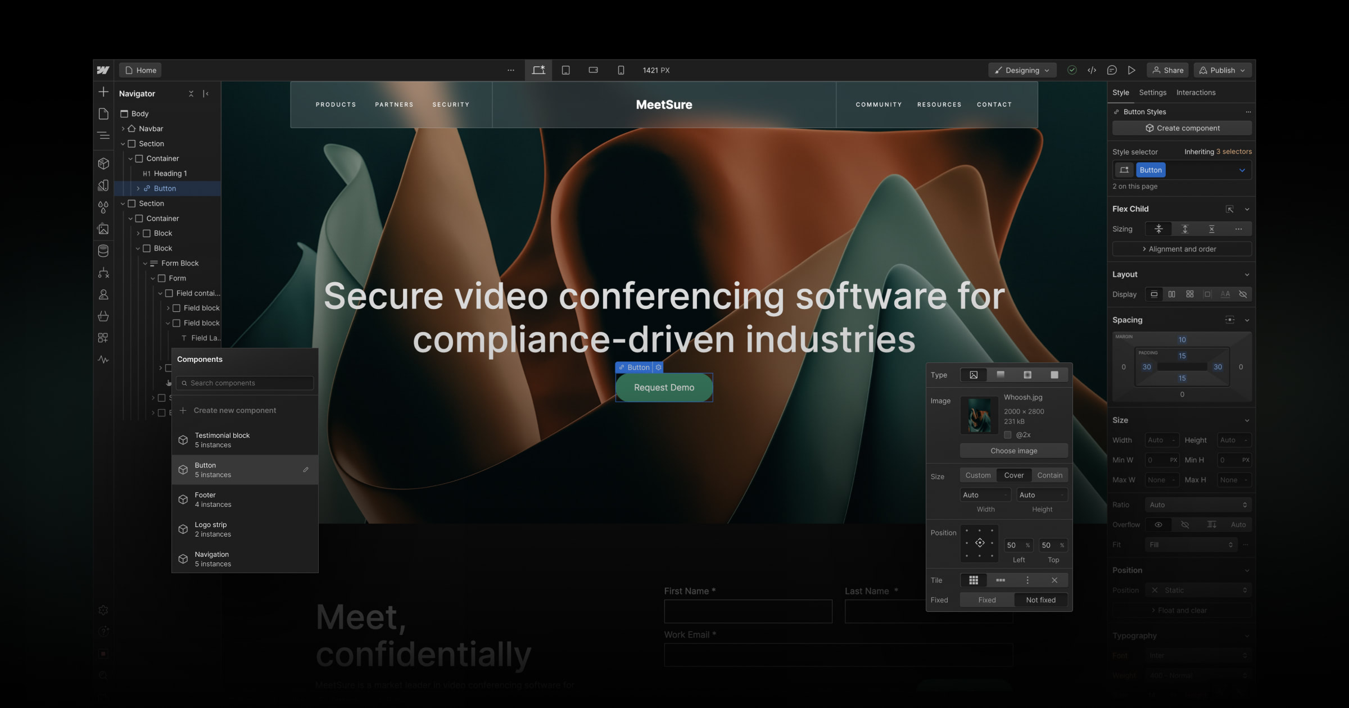Switch to the Interactions tab
Image resolution: width=1349 pixels, height=708 pixels.
(x=1196, y=92)
